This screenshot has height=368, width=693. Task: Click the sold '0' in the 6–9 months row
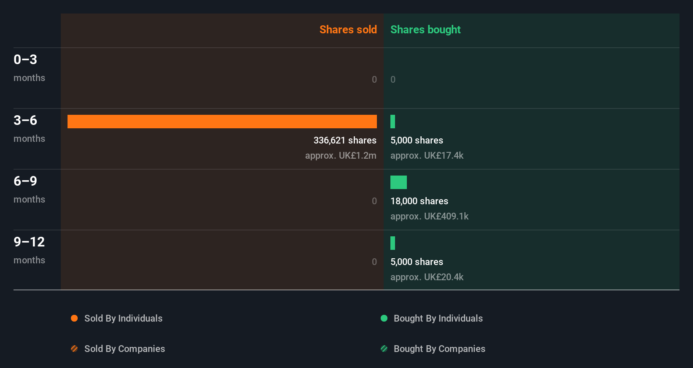tap(374, 201)
